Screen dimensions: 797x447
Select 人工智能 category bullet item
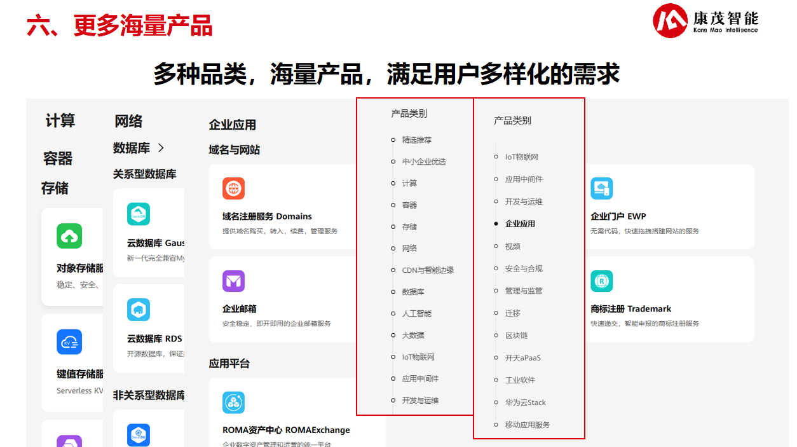click(416, 313)
